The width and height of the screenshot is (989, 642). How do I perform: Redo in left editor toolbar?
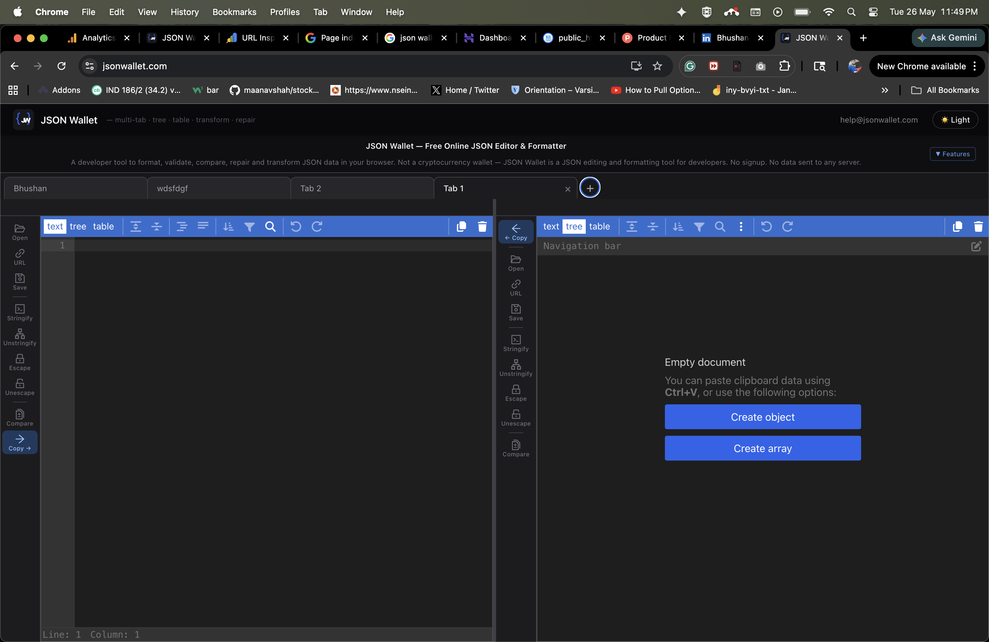(x=317, y=226)
